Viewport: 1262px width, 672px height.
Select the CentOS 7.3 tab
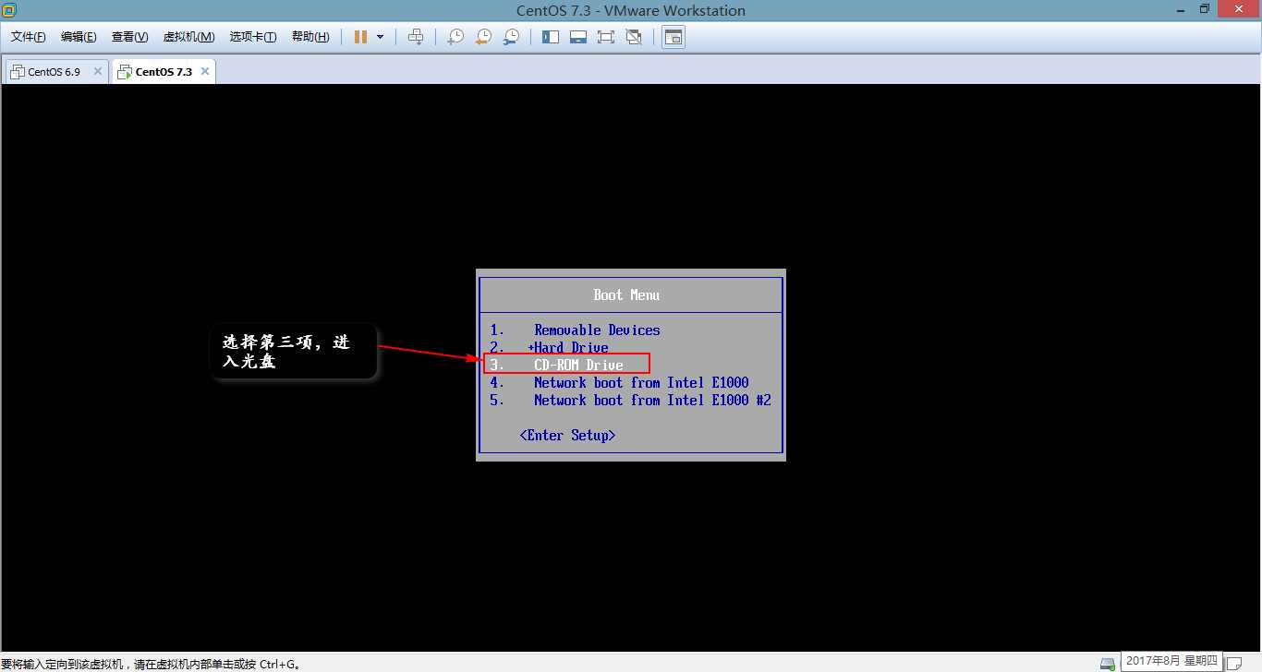pos(164,71)
